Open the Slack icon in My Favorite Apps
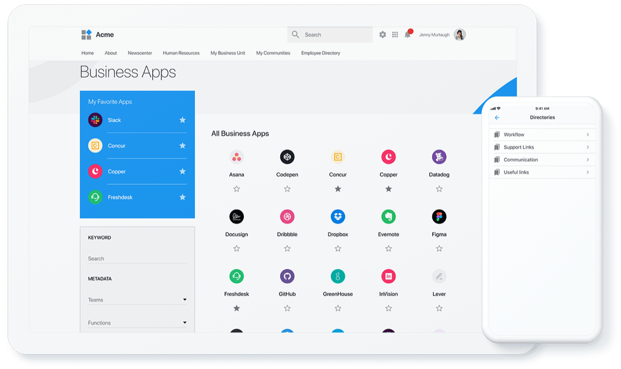 [95, 120]
